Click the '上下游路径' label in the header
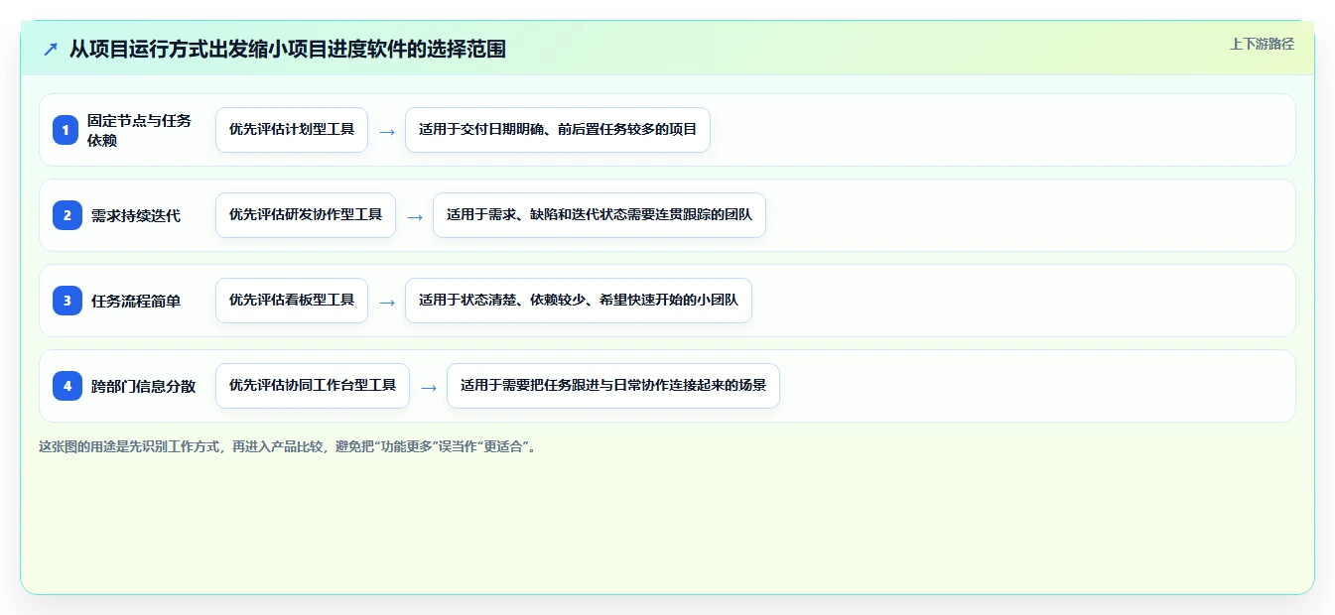The image size is (1335, 615). tap(1262, 44)
